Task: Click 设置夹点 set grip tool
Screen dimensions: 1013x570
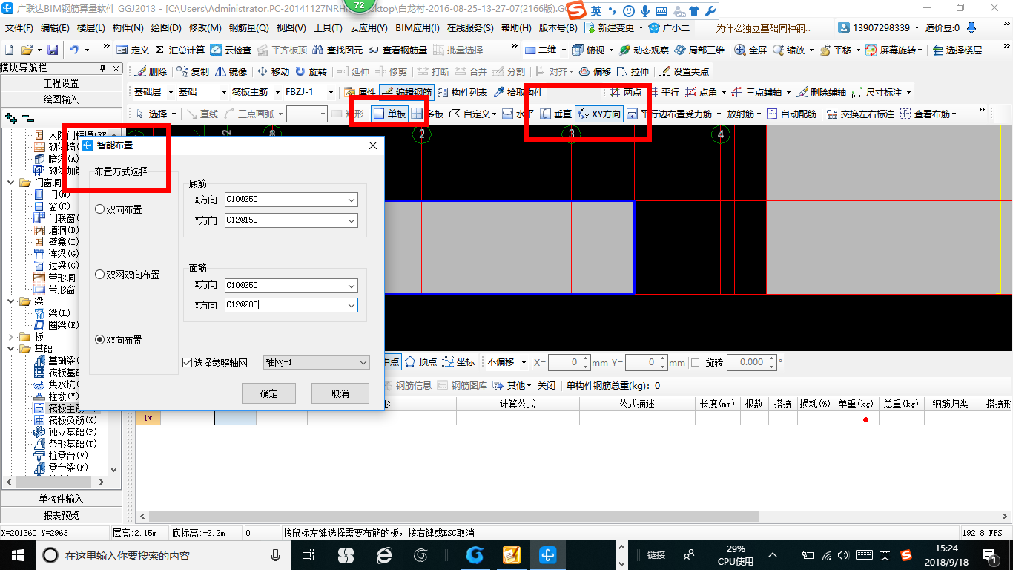Action: point(684,71)
